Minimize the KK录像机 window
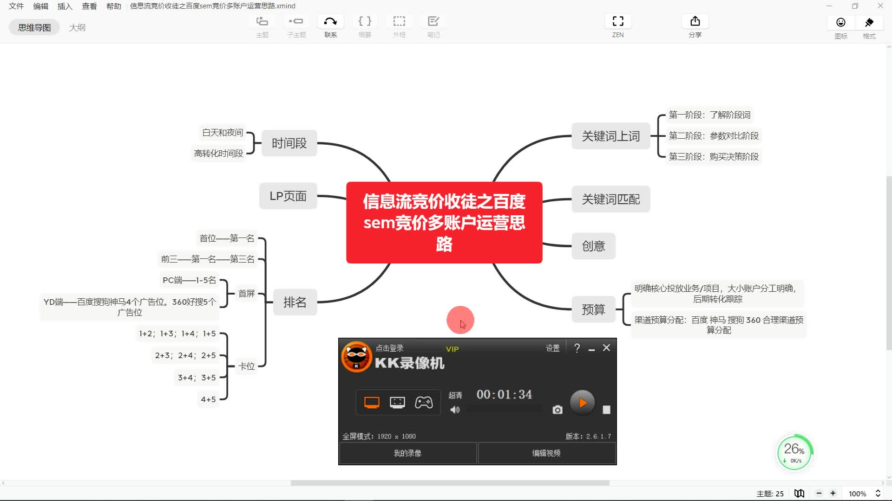This screenshot has width=892, height=501. click(x=591, y=349)
